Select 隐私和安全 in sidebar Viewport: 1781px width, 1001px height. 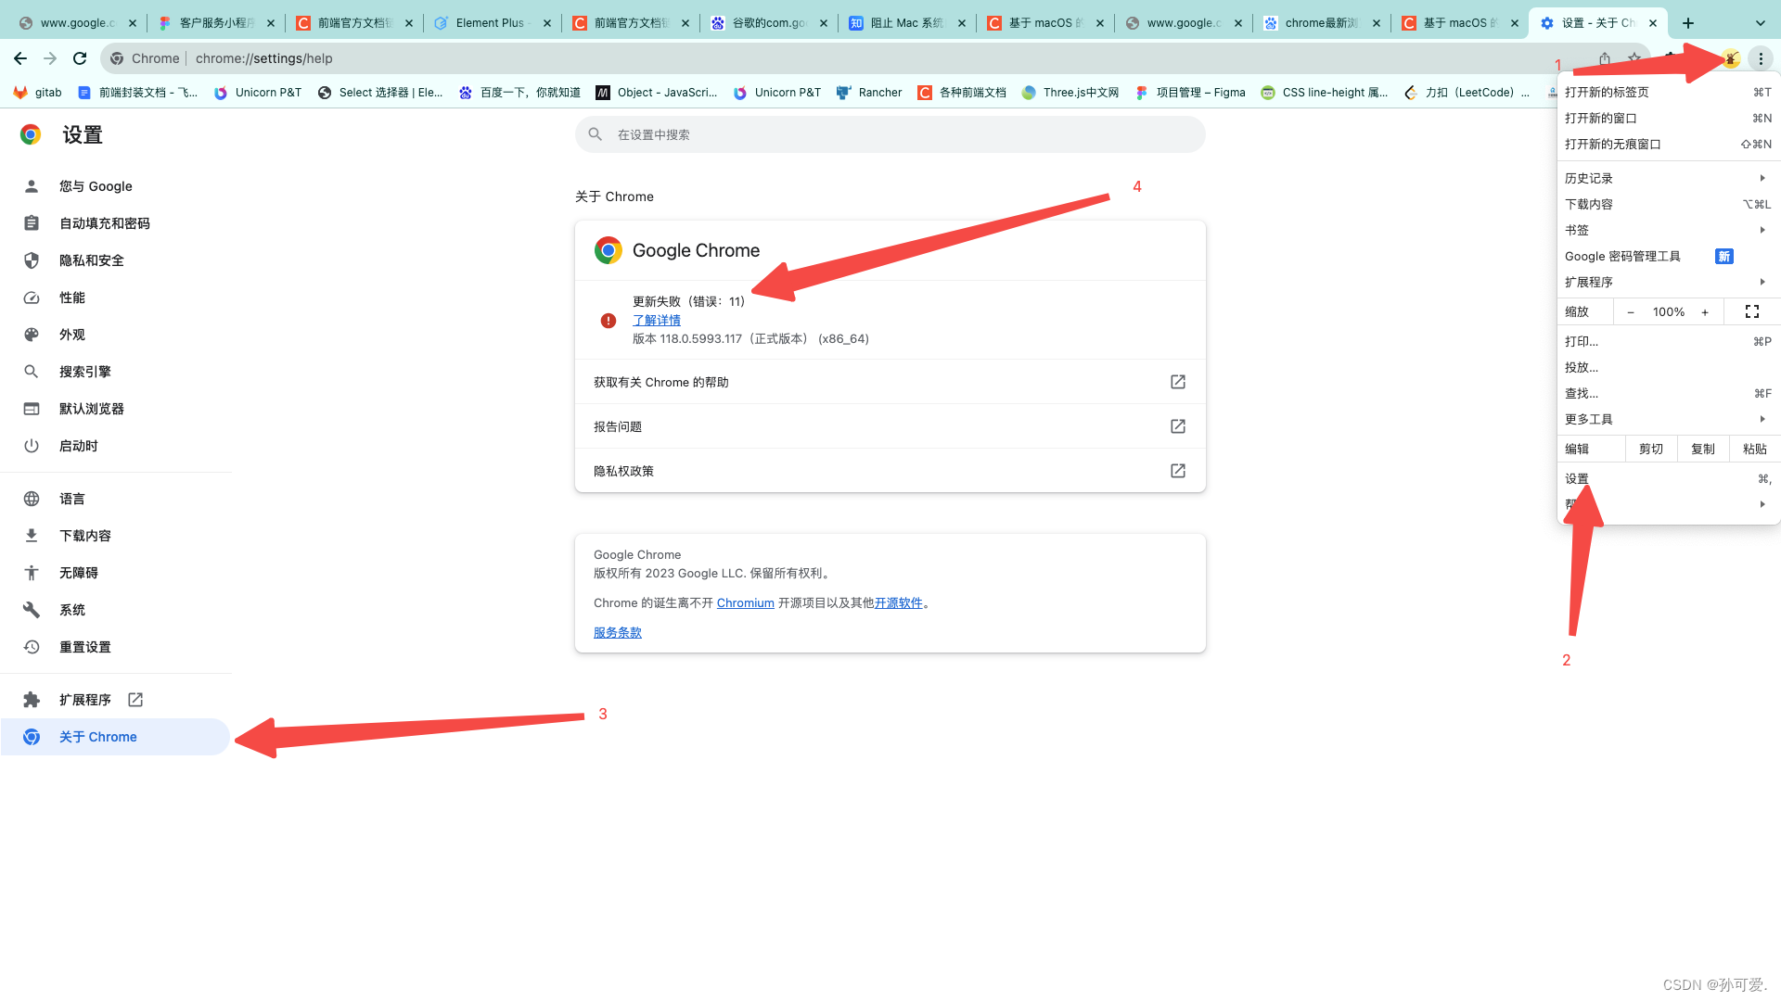[115, 260]
